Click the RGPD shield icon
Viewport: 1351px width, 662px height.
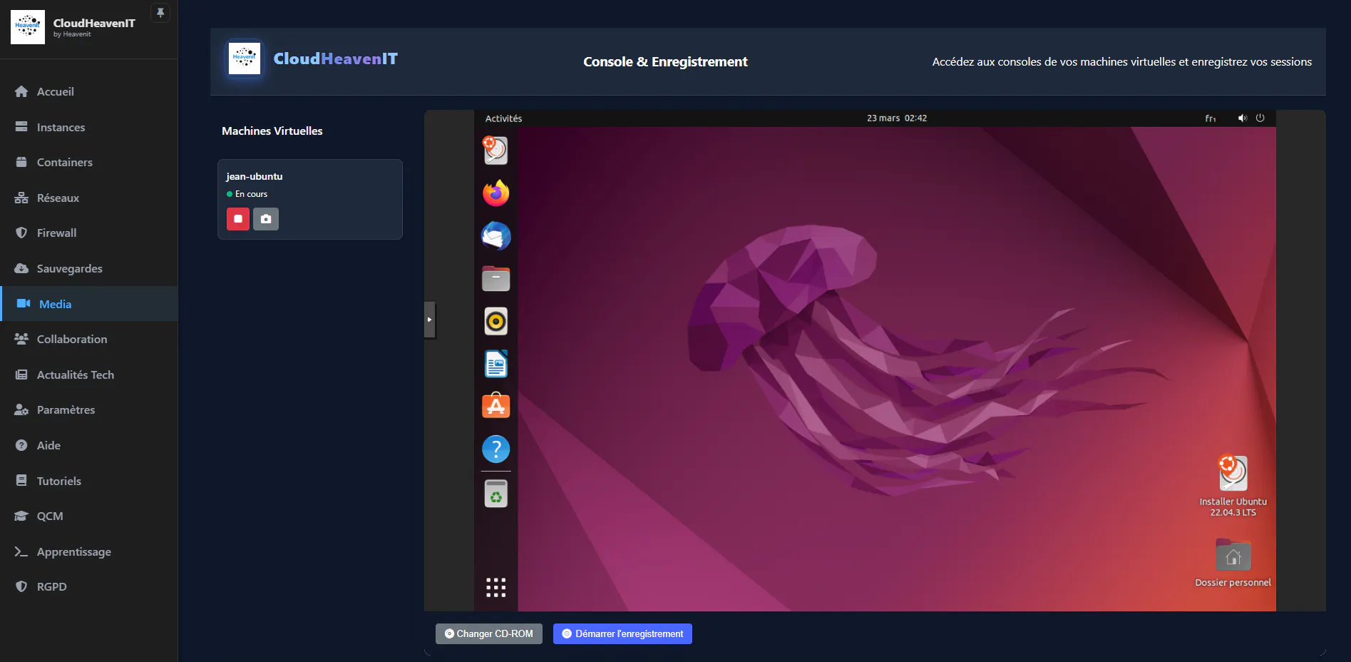tap(21, 586)
